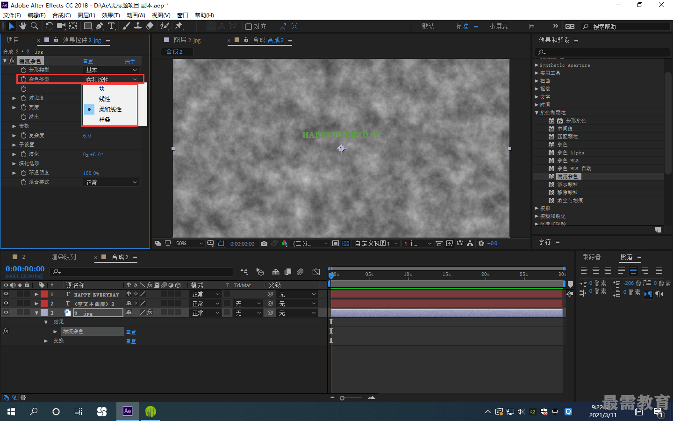
Task: Click the draft 3D icon in timeline
Action: pos(260,272)
